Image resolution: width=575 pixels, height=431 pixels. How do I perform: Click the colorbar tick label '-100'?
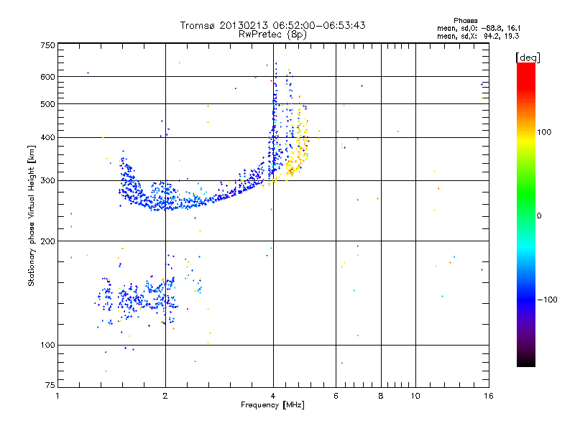tap(547, 300)
